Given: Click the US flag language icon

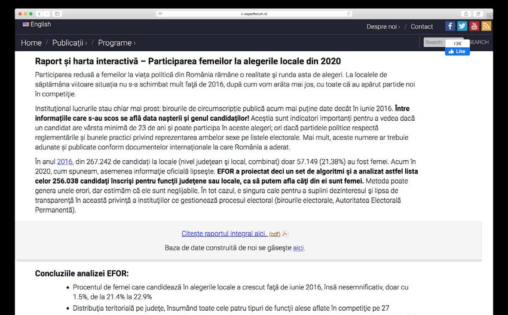Looking at the screenshot, I should click(26, 25).
